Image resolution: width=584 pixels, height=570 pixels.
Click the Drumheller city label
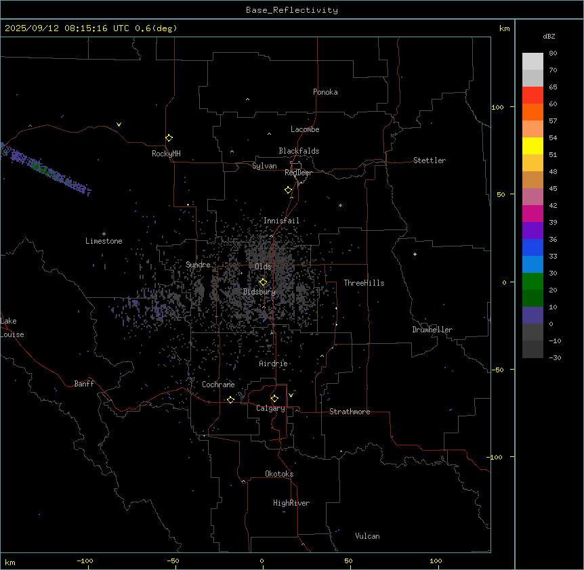[x=432, y=330]
